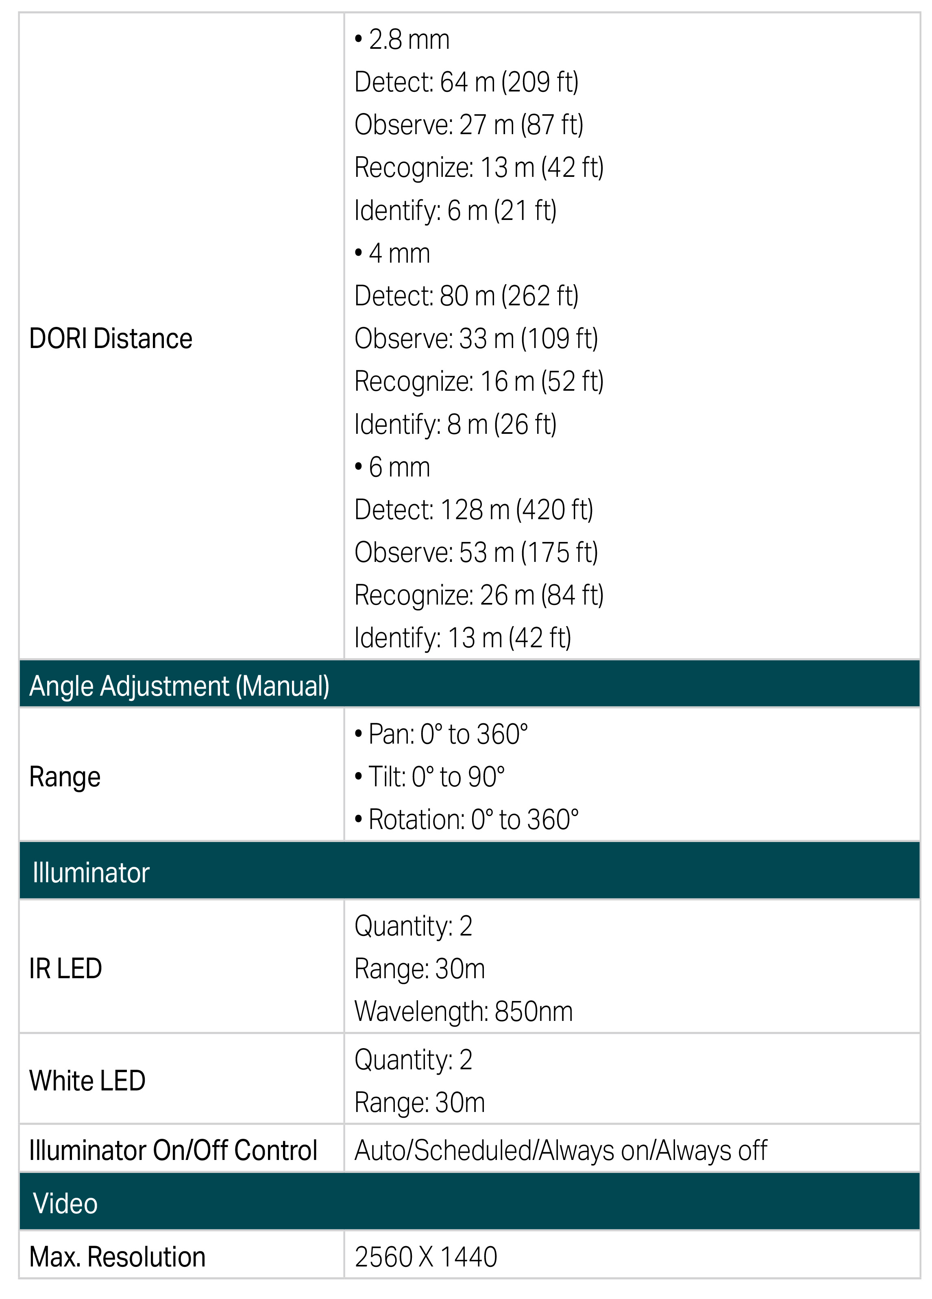Select the Tilt: 0° to 90° line
The width and height of the screenshot is (932, 1299).
[430, 777]
